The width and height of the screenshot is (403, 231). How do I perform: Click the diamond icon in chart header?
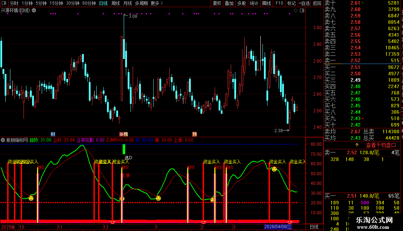295,11
